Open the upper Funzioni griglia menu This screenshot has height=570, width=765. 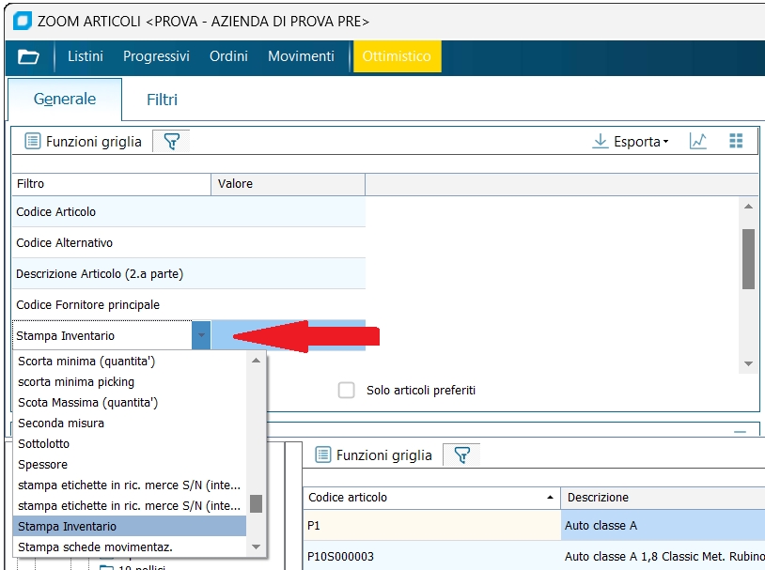point(84,142)
